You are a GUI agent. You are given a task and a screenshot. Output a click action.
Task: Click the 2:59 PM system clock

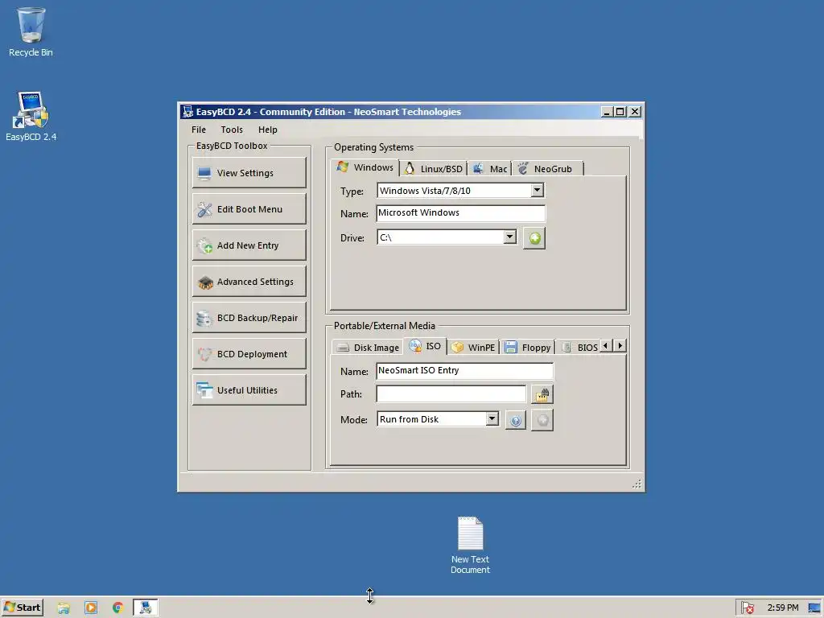782,608
